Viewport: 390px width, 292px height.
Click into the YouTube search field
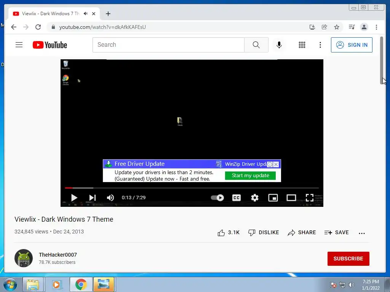(x=168, y=45)
